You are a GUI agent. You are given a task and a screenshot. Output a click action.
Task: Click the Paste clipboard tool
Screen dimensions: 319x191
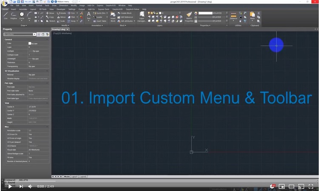252,16
